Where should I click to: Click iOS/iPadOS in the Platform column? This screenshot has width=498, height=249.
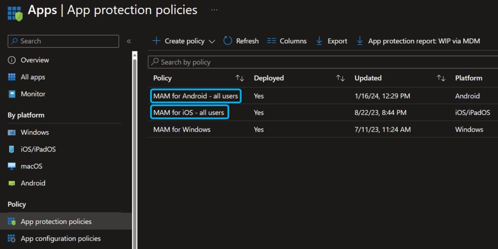coord(472,113)
